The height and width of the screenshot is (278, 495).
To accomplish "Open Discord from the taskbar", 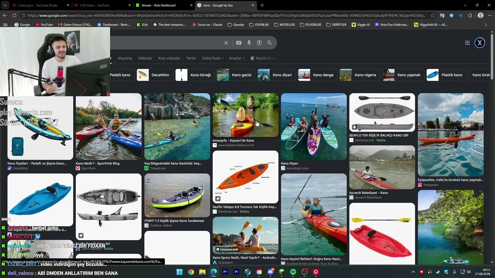I will click(x=270, y=272).
